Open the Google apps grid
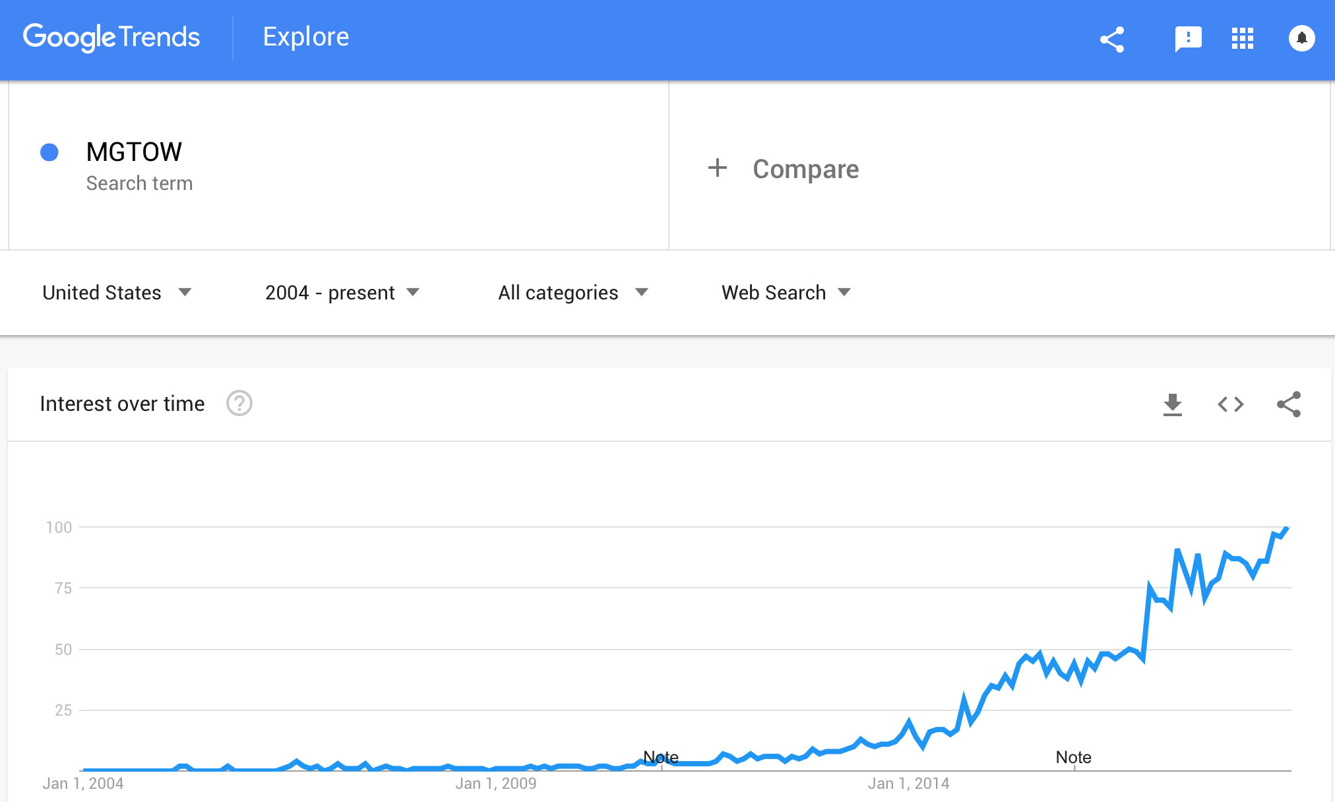This screenshot has height=802, width=1335. 1243,39
